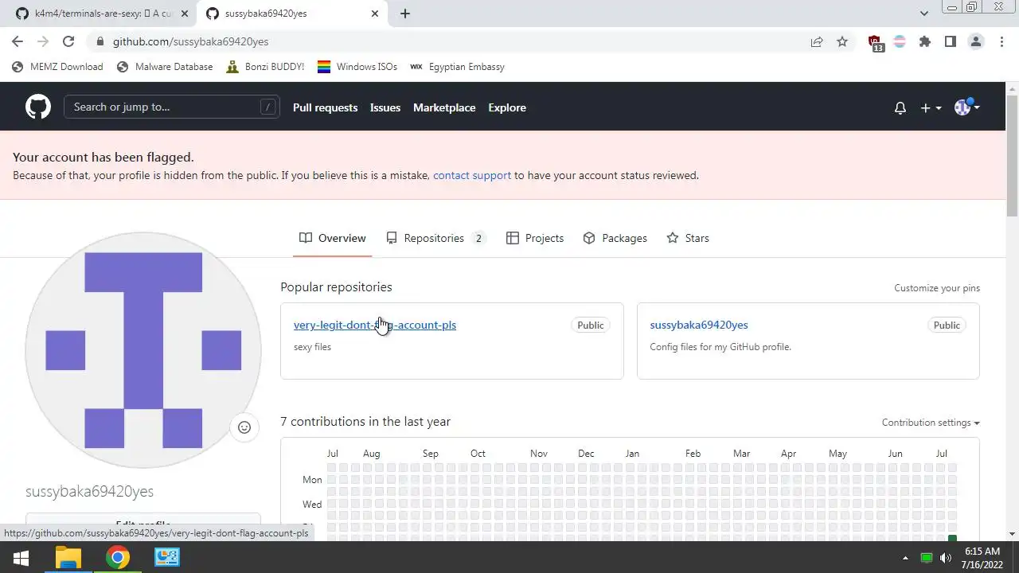Click the share page icon in address bar

817,42
